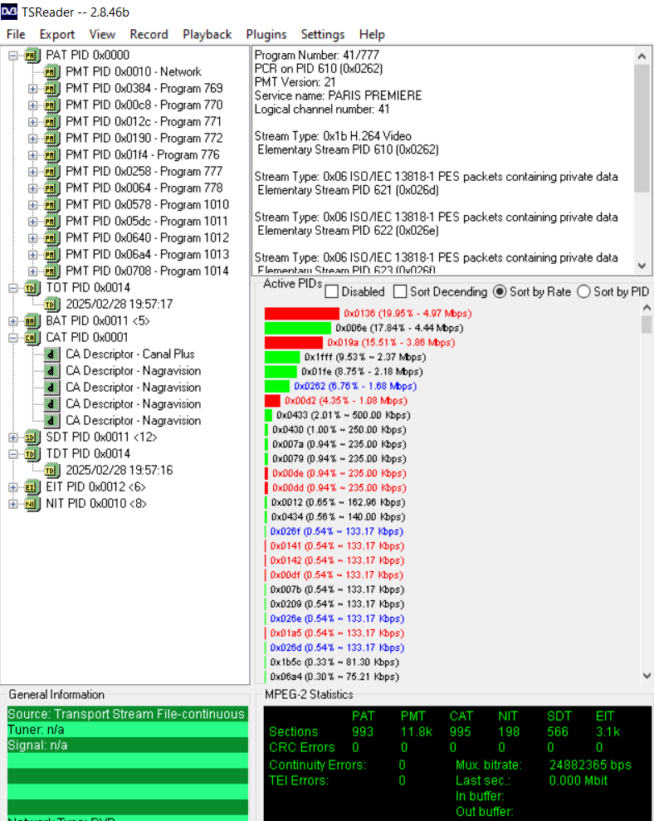Click Service name: PARIS PREMIERE text
The height and width of the screenshot is (821, 654).
pos(339,95)
